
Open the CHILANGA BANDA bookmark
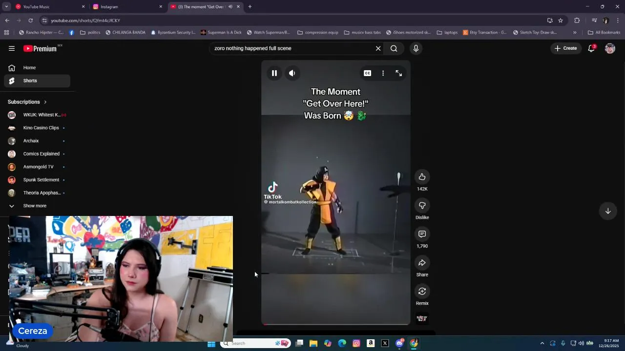click(125, 33)
